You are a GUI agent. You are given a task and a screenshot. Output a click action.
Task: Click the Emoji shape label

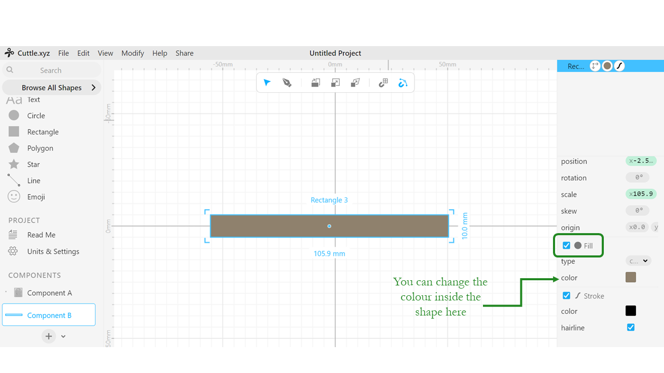[x=36, y=197]
